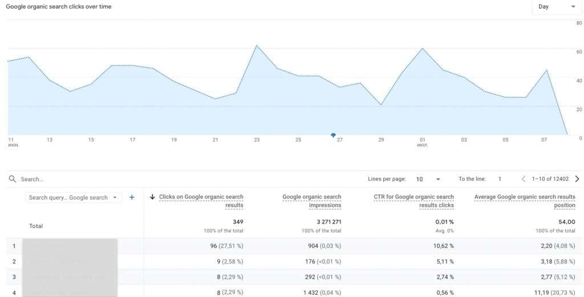Click row 3 CTR 2,74 %
The image size is (584, 297).
[445, 277]
